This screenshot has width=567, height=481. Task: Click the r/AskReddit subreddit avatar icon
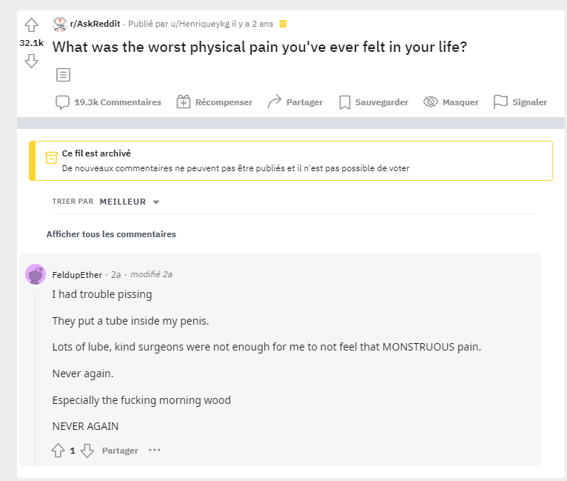point(60,24)
